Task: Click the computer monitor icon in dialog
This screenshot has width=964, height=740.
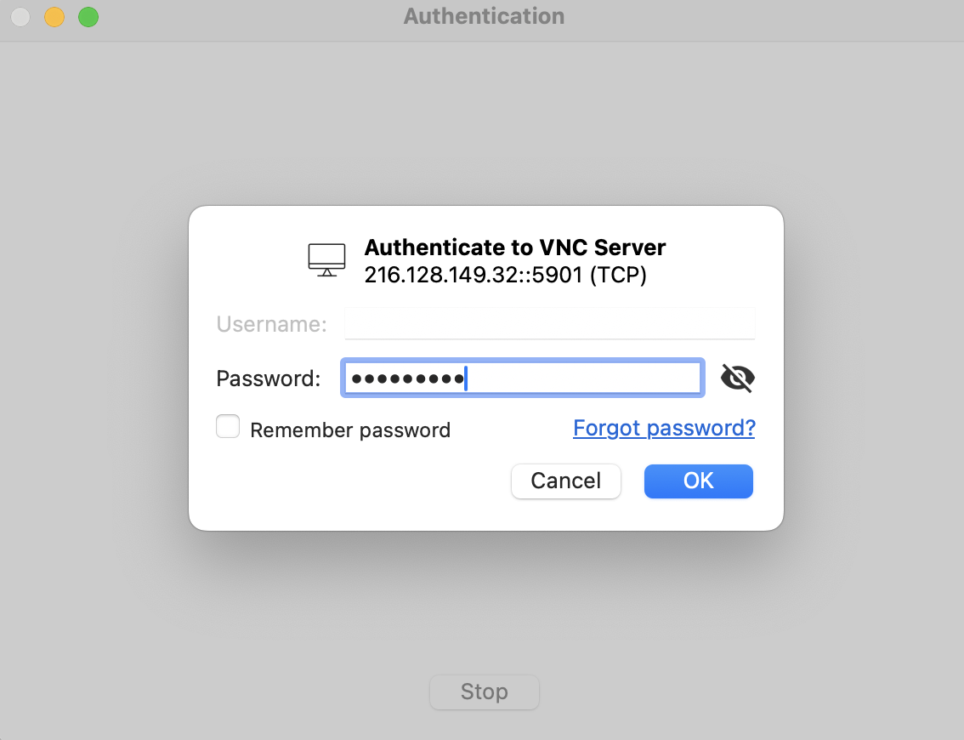Action: (326, 259)
